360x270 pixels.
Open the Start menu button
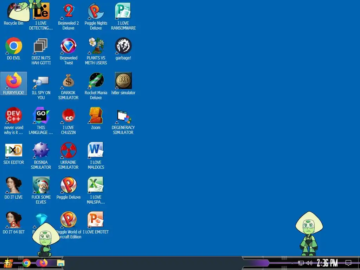(x=8, y=263)
